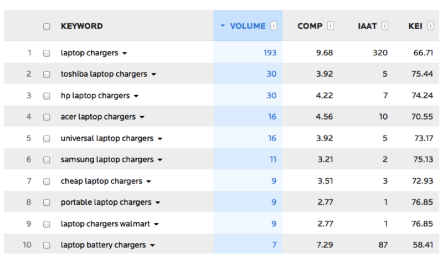The height and width of the screenshot is (254, 443).
Task: Open the acer laptop chargers keyword
Action: coord(98,117)
